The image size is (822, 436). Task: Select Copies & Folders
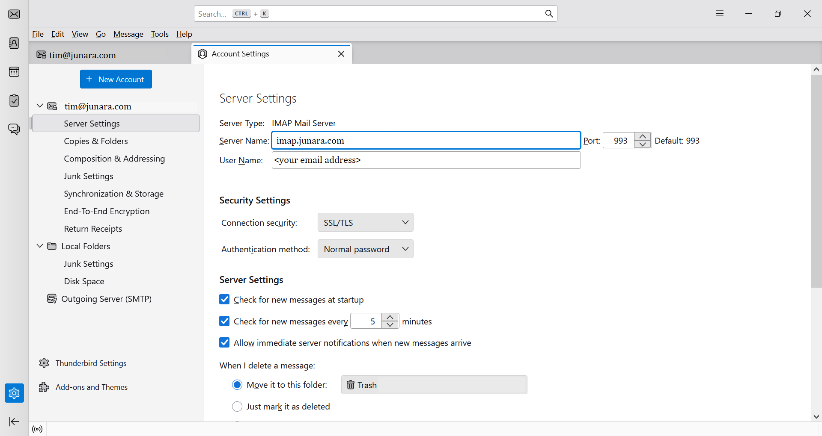[x=116, y=141]
